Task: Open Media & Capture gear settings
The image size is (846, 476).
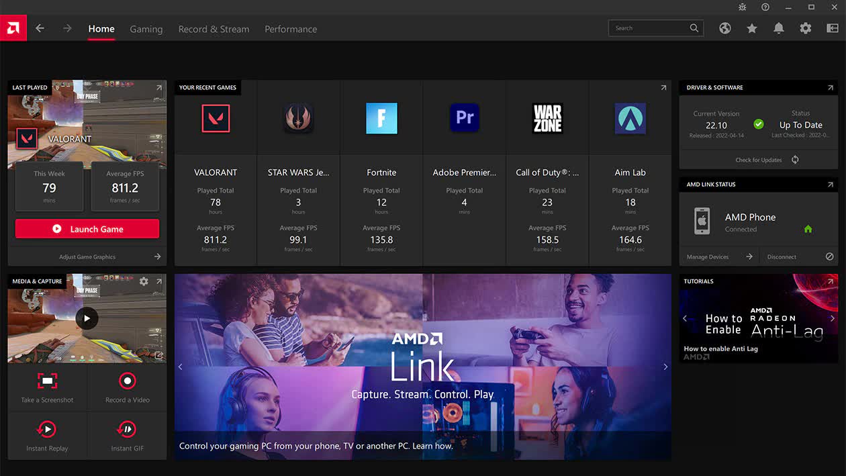Action: click(144, 281)
